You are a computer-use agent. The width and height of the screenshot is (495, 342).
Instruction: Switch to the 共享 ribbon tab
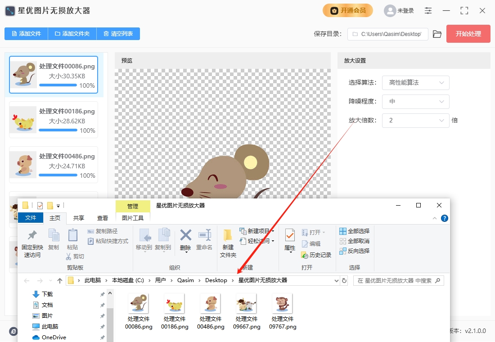79,218
